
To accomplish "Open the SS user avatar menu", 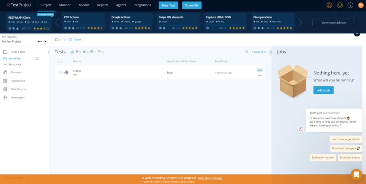I will 361,5.
